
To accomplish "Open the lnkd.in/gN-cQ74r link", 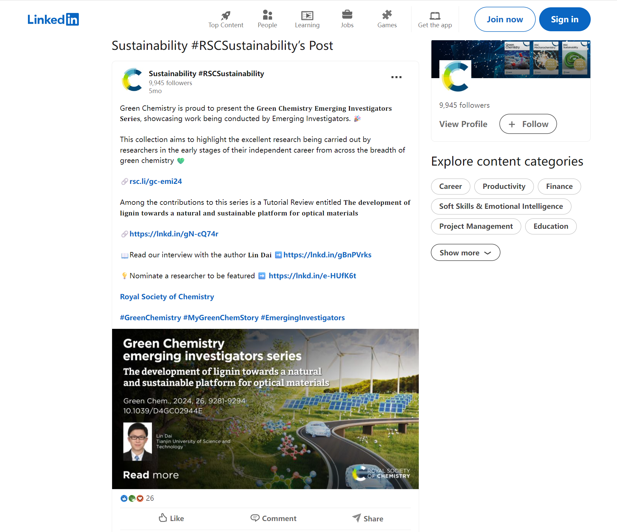I will tap(174, 234).
